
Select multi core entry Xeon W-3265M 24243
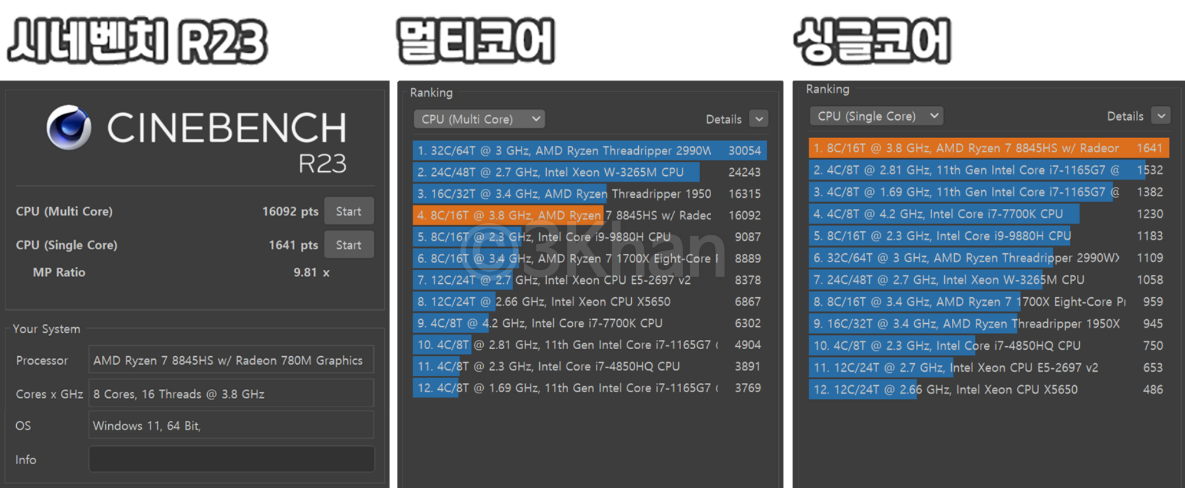pos(590,172)
